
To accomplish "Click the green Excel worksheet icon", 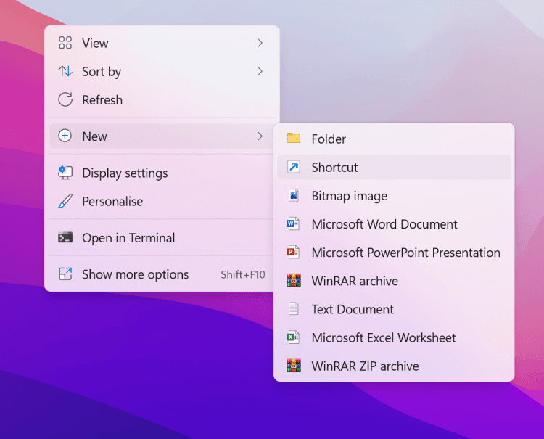I will pos(293,337).
